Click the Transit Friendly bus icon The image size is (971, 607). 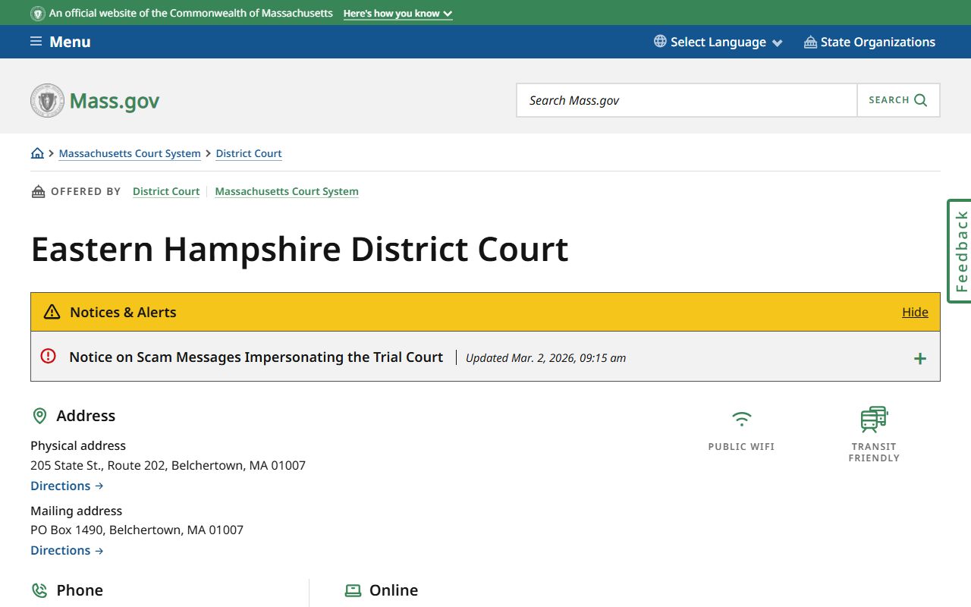coord(874,419)
